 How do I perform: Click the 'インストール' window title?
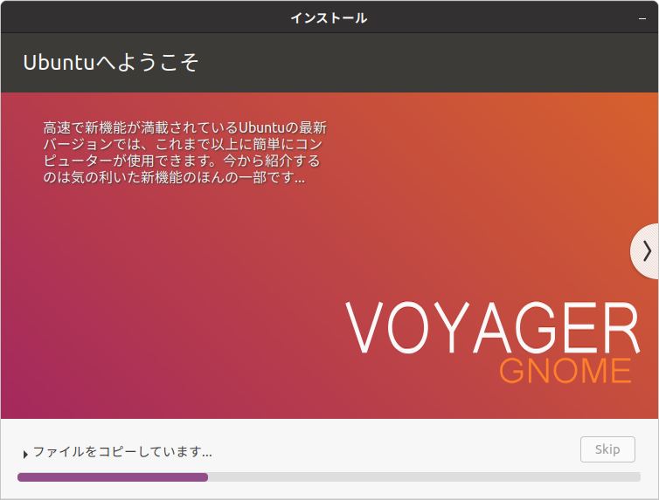tap(329, 18)
